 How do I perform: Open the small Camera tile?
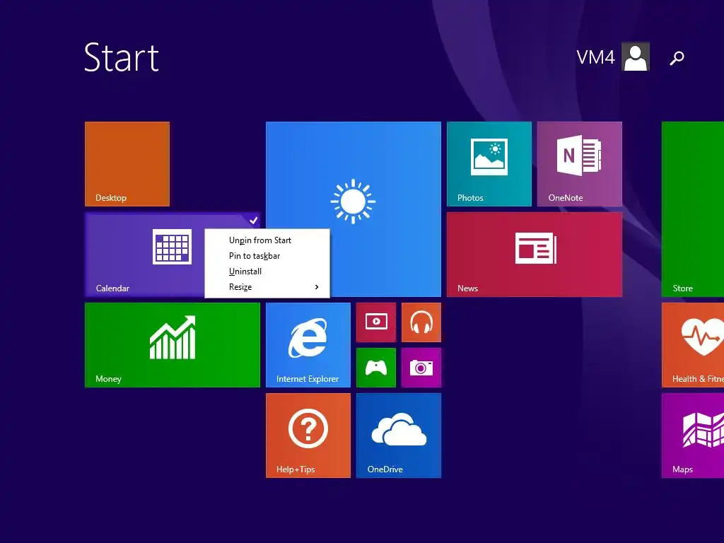[x=421, y=368]
